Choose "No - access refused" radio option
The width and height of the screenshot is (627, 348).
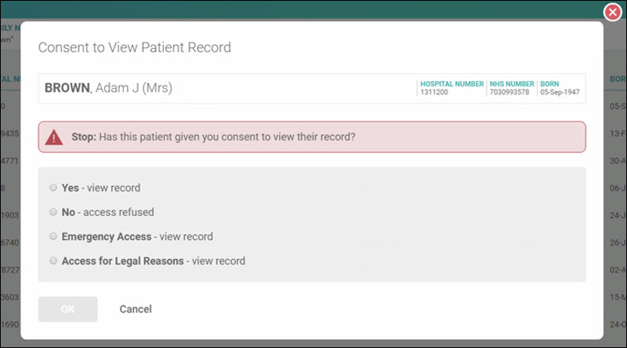[x=53, y=212]
